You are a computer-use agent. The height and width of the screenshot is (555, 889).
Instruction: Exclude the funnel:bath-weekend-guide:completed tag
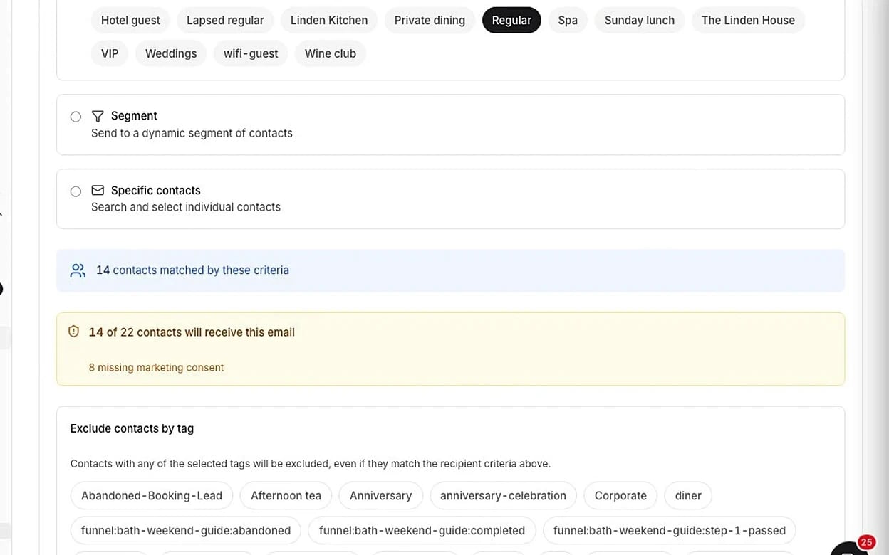(x=422, y=530)
